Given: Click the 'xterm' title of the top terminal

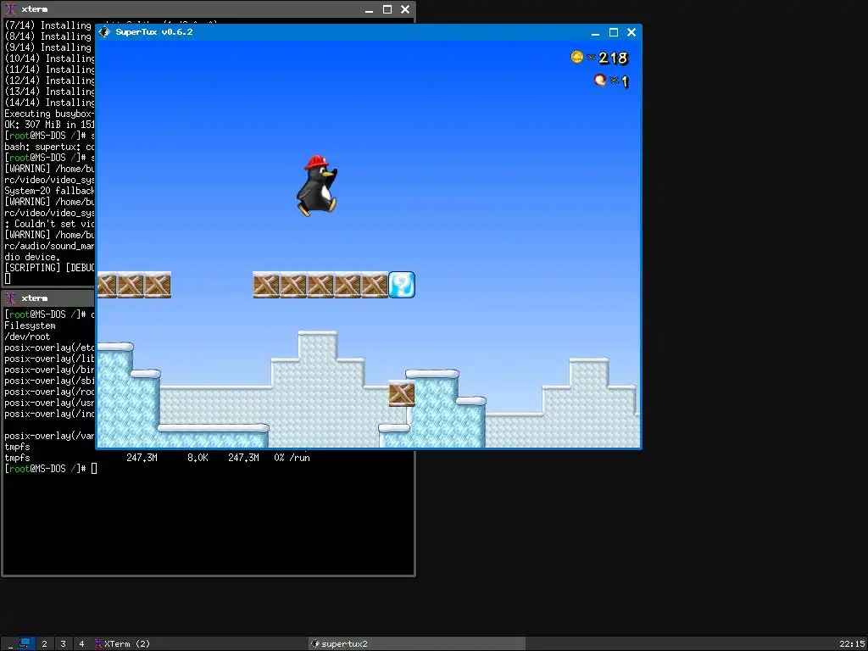Looking at the screenshot, I should 34,9.
